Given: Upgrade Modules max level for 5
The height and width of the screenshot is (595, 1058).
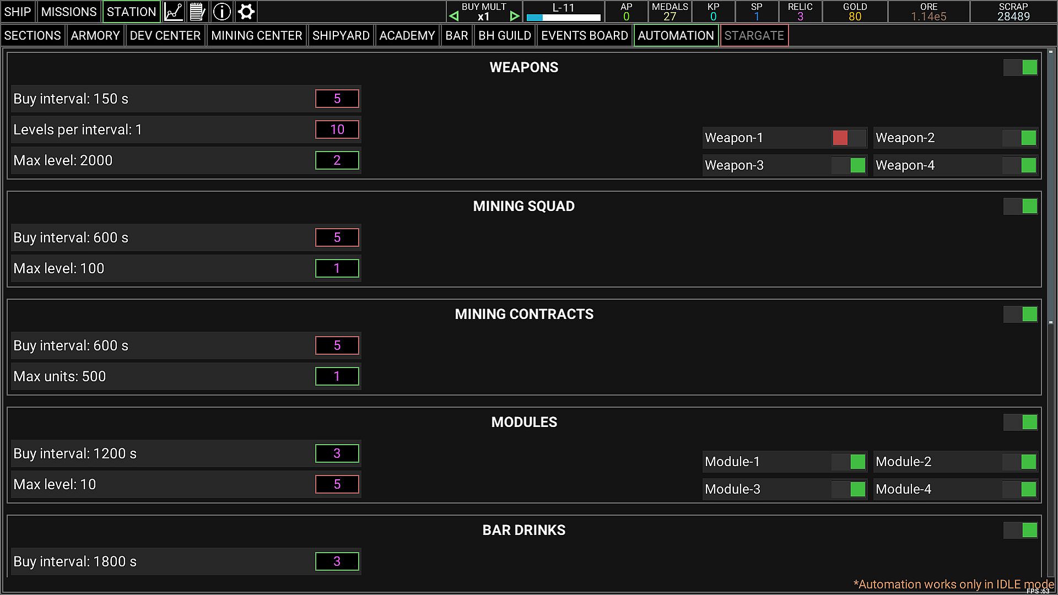Looking at the screenshot, I should click(337, 484).
